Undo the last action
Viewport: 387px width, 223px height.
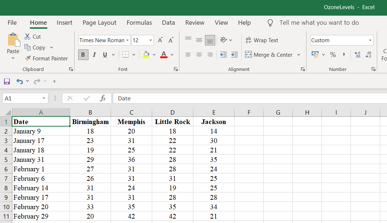20,81
